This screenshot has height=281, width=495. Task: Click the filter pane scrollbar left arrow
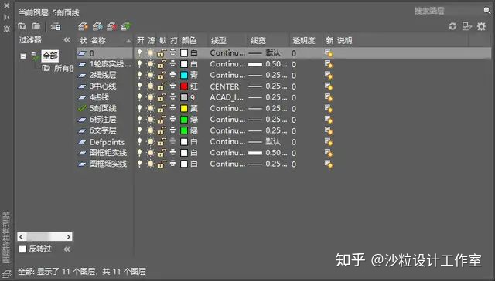point(21,236)
